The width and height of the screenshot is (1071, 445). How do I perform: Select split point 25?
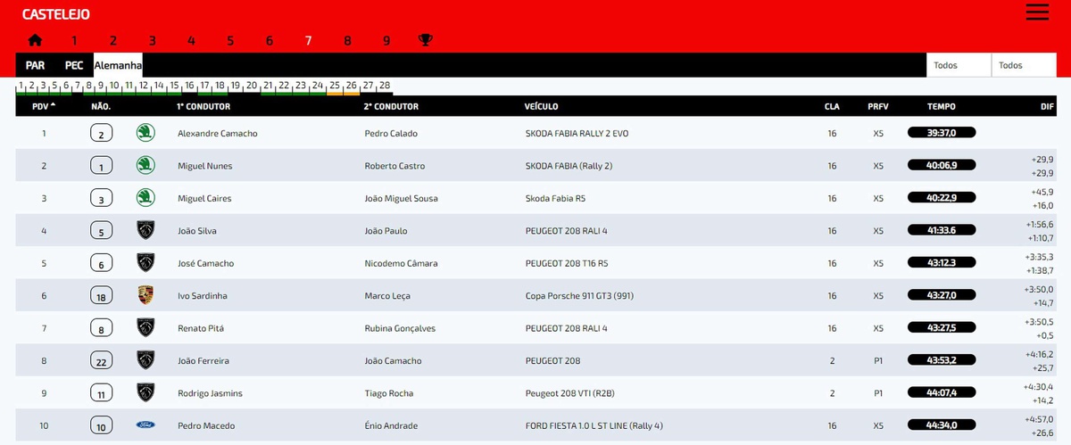coord(335,86)
